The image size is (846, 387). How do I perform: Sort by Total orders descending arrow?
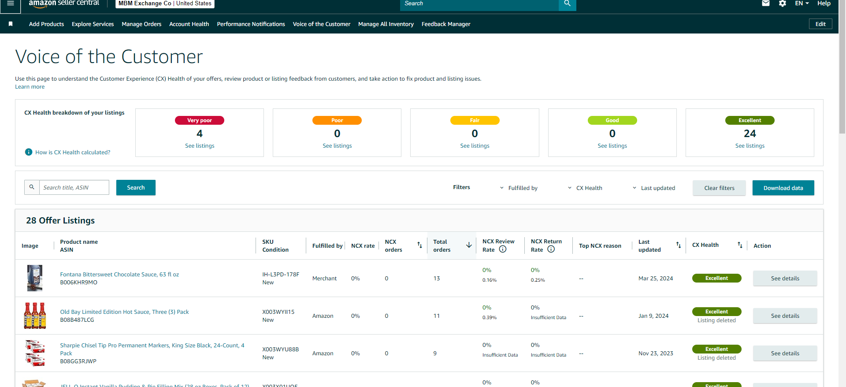(469, 245)
